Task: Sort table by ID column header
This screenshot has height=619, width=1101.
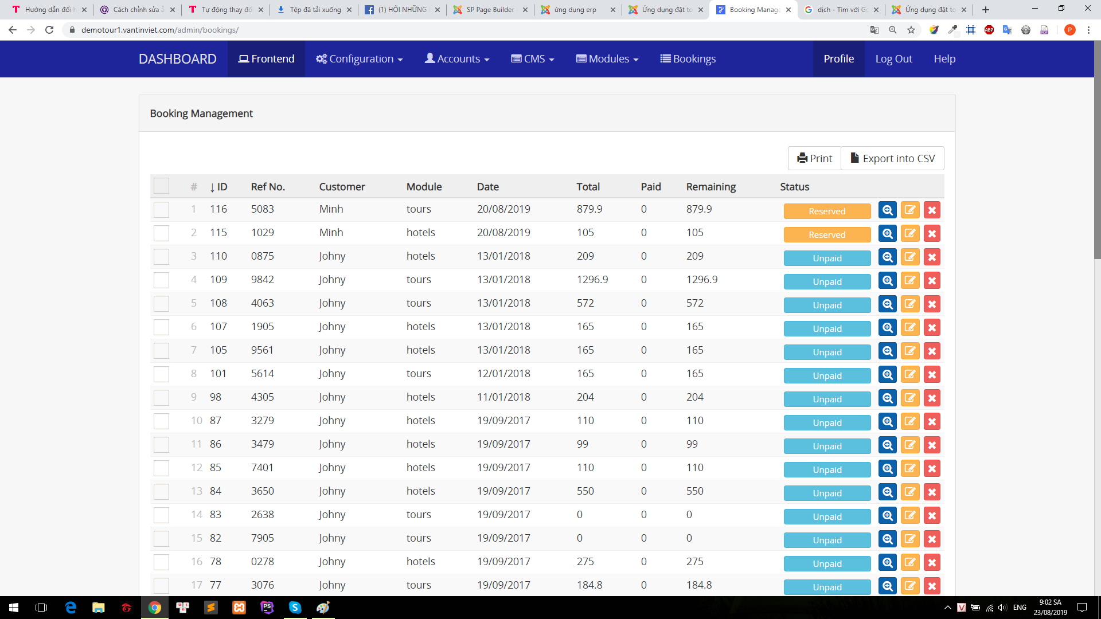Action: coord(218,187)
